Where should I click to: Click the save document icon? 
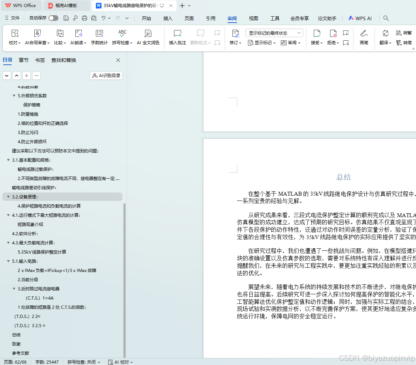pyautogui.click(x=66, y=18)
